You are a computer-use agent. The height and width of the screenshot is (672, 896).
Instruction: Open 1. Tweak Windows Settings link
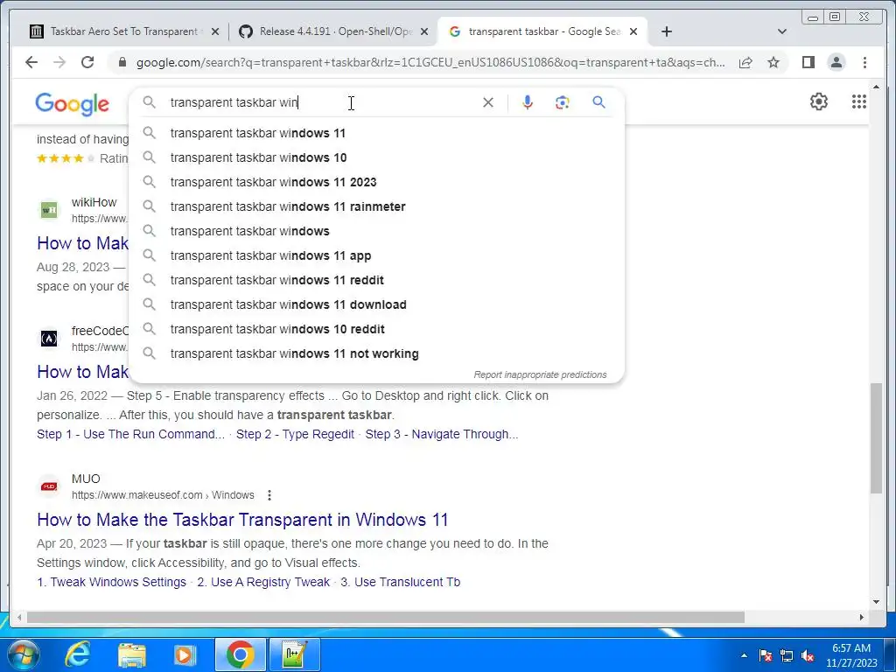111,582
